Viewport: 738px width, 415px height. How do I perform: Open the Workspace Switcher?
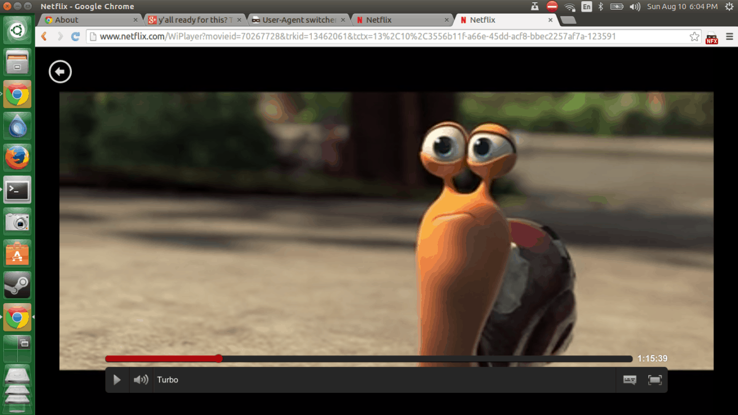pyautogui.click(x=17, y=349)
